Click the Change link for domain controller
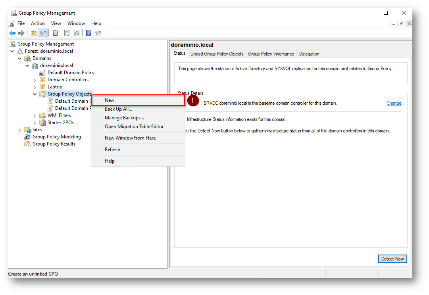429x295 pixels. 394,103
